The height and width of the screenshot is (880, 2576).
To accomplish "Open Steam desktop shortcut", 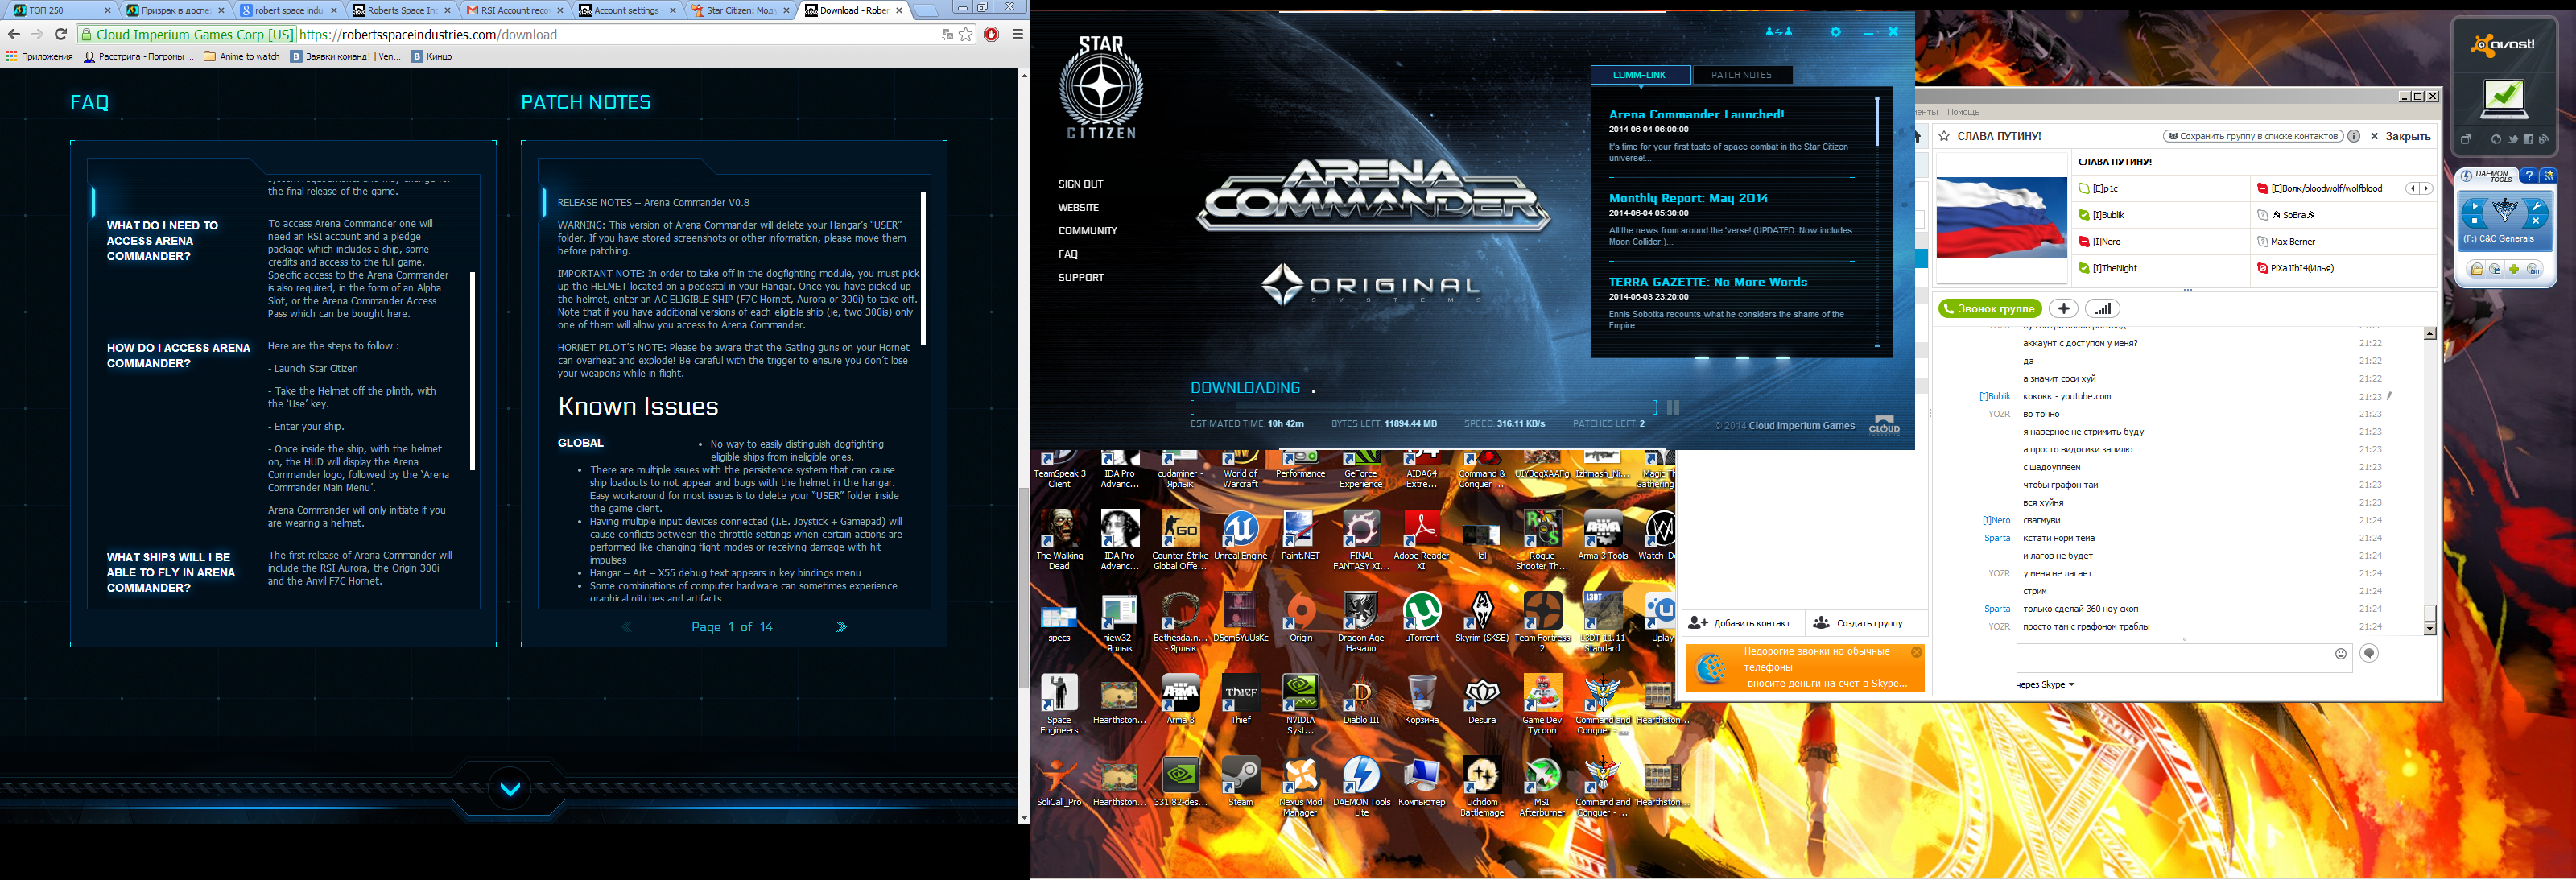I will 1241,782.
